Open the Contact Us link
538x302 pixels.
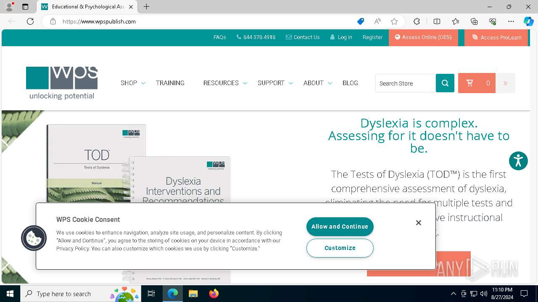303,37
